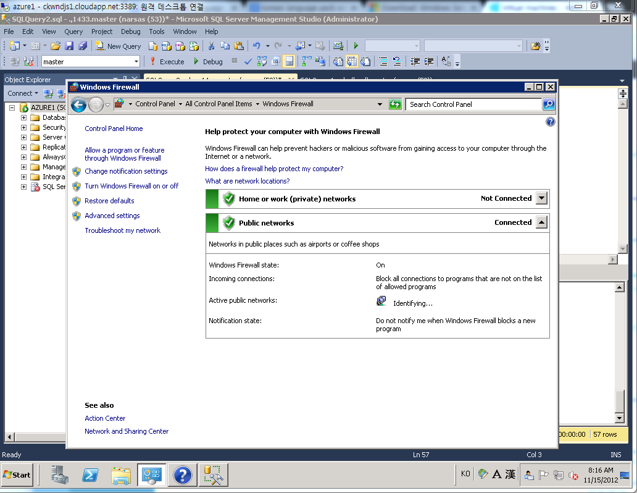Click Change notification settings link
This screenshot has height=493, width=637.
point(126,171)
